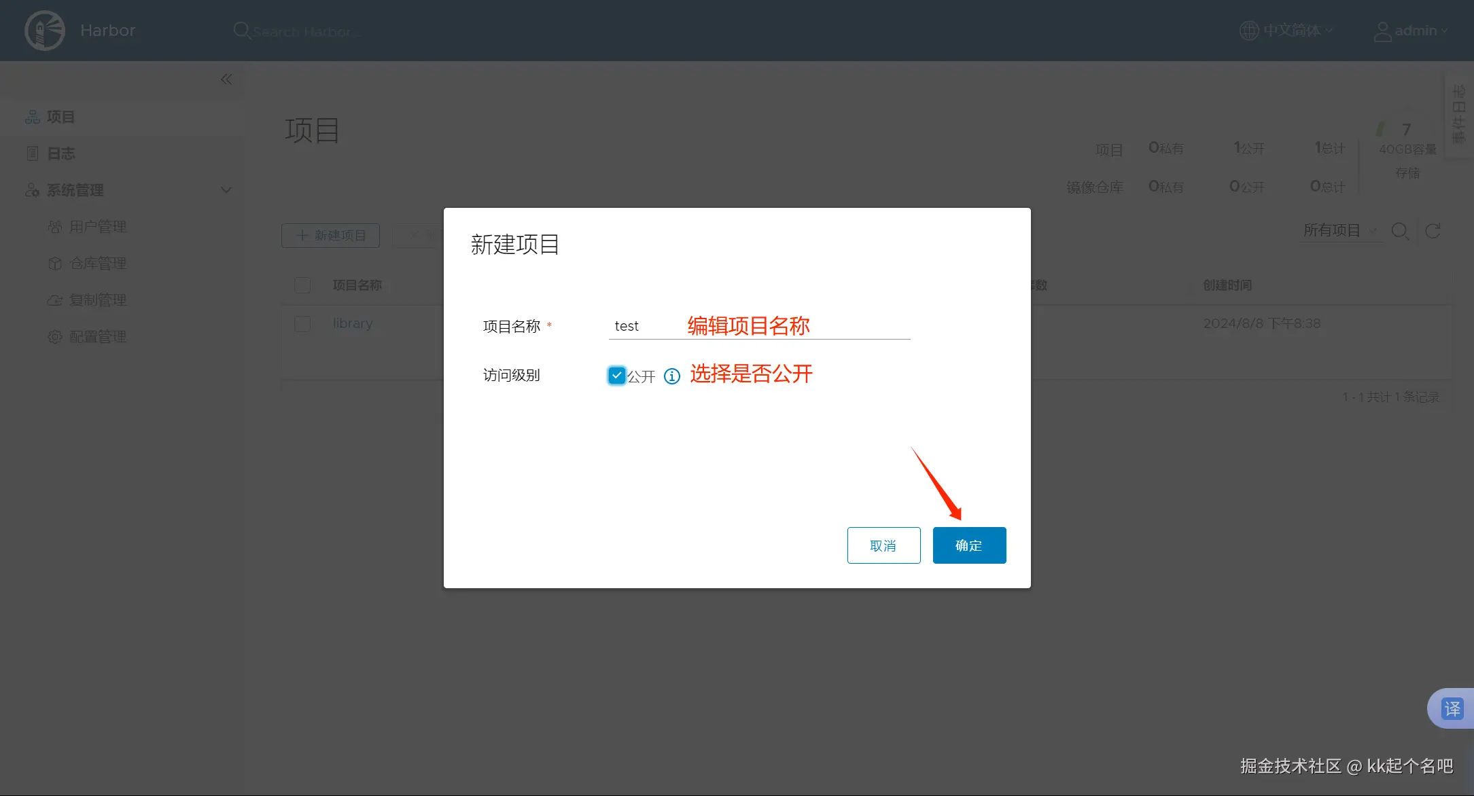Uncheck the 公开 access level checkbox
1474x796 pixels.
[x=616, y=376]
